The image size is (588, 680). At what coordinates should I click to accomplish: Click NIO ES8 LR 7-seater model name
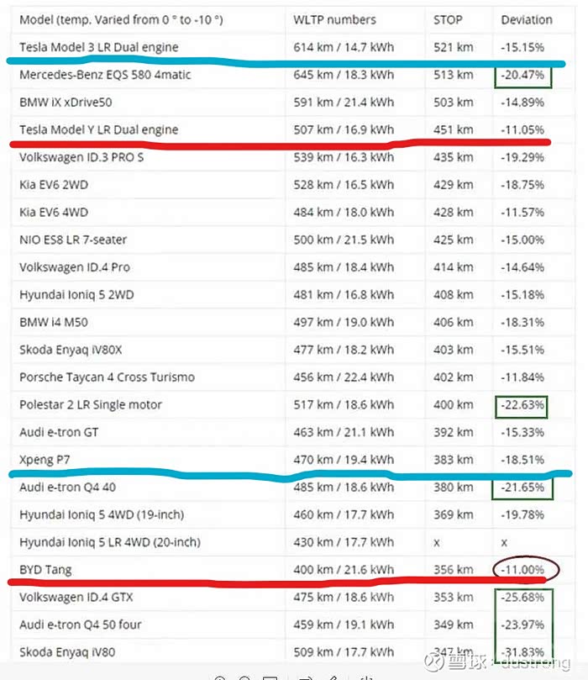tap(73, 240)
